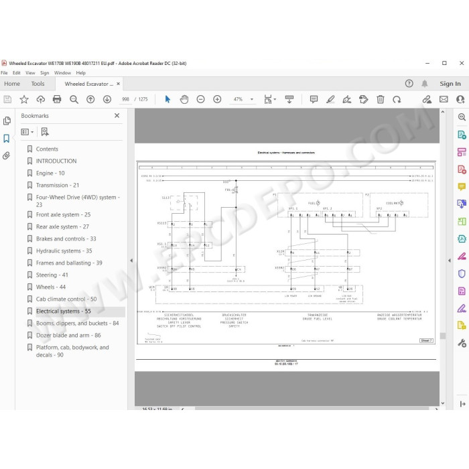Image resolution: width=469 pixels, height=469 pixels.
Task: Open Export PDF tool in right pane
Action: tap(462, 135)
